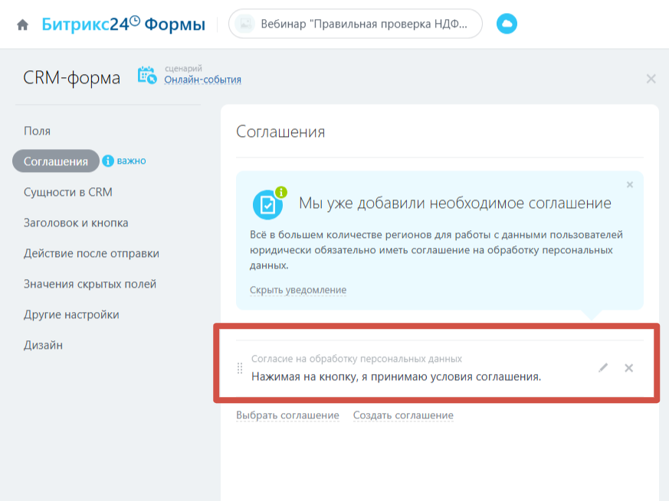Click the heading Мы уже добавили необходимое соглашение

click(x=455, y=203)
